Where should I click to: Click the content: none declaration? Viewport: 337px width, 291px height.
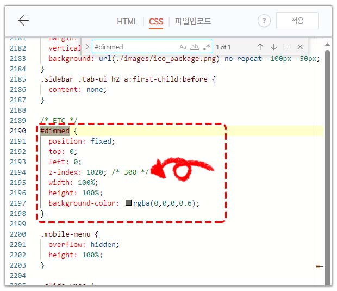click(77, 89)
